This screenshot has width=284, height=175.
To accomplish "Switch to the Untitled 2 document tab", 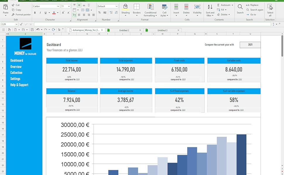I will tap(124, 30).
